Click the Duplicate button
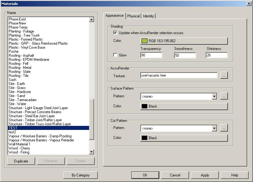Image resolution: width=253 pixels, height=182 pixels. [21, 161]
